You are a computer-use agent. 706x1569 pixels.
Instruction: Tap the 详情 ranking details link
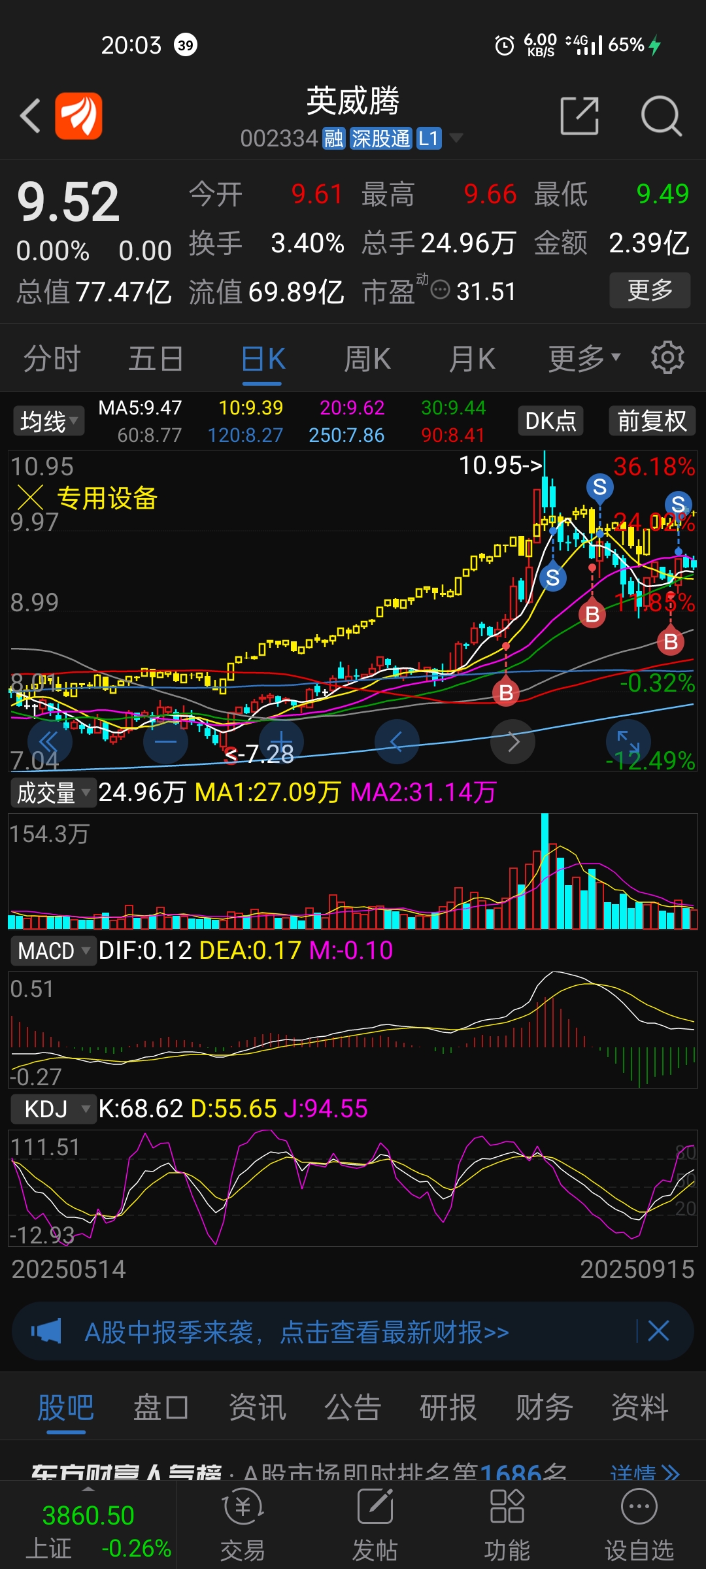645,1474
